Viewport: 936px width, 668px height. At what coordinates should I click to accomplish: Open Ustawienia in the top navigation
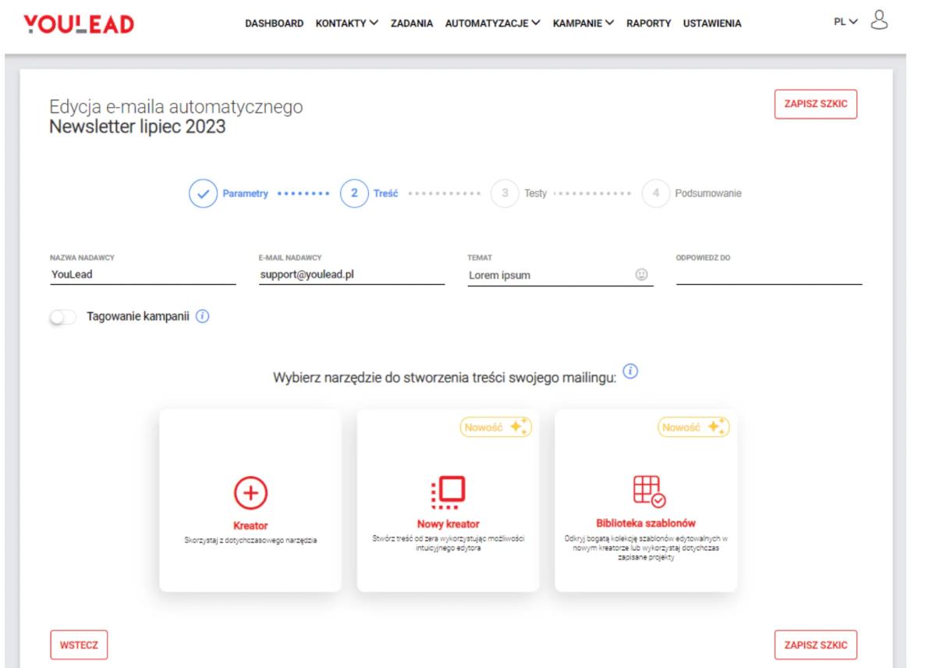pos(712,23)
